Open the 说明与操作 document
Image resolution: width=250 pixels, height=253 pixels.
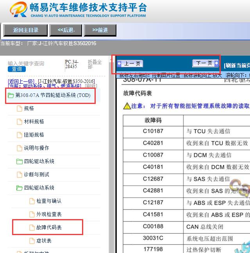36,148
